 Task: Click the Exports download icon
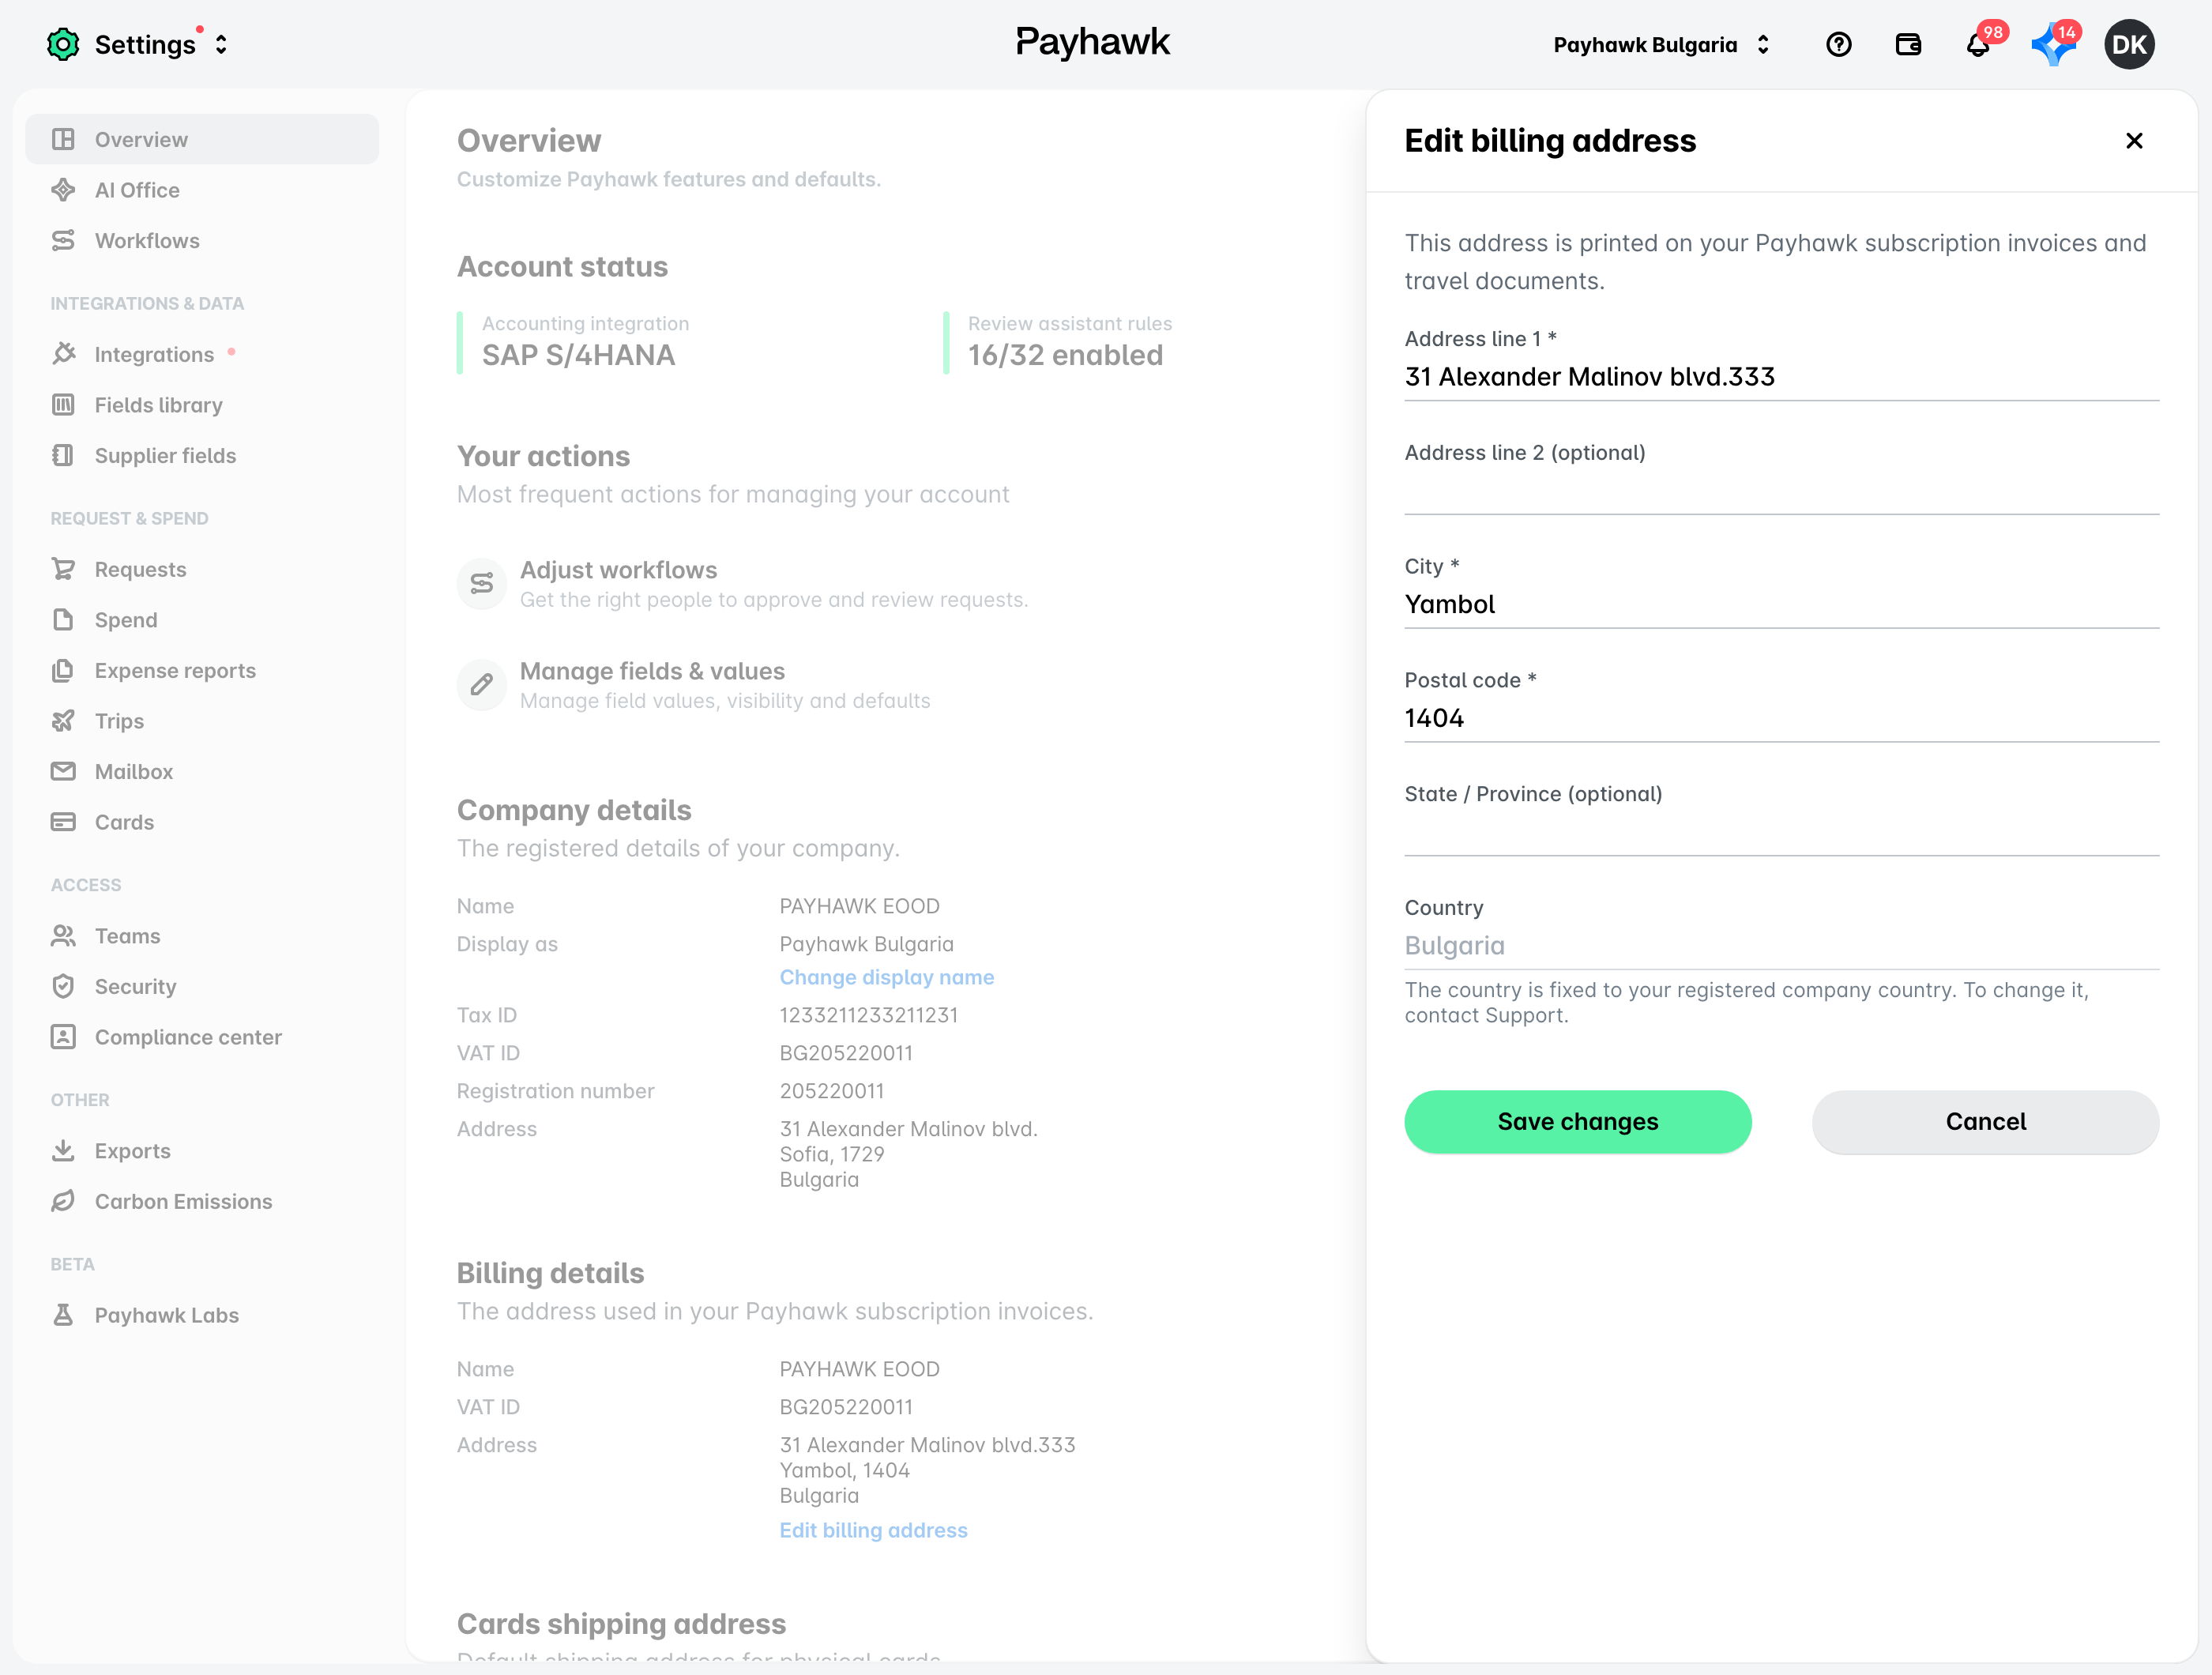point(63,1150)
